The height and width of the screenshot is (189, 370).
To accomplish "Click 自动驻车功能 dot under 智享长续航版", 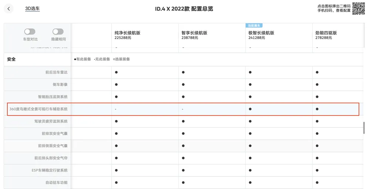I will pyautogui.click(x=184, y=182).
